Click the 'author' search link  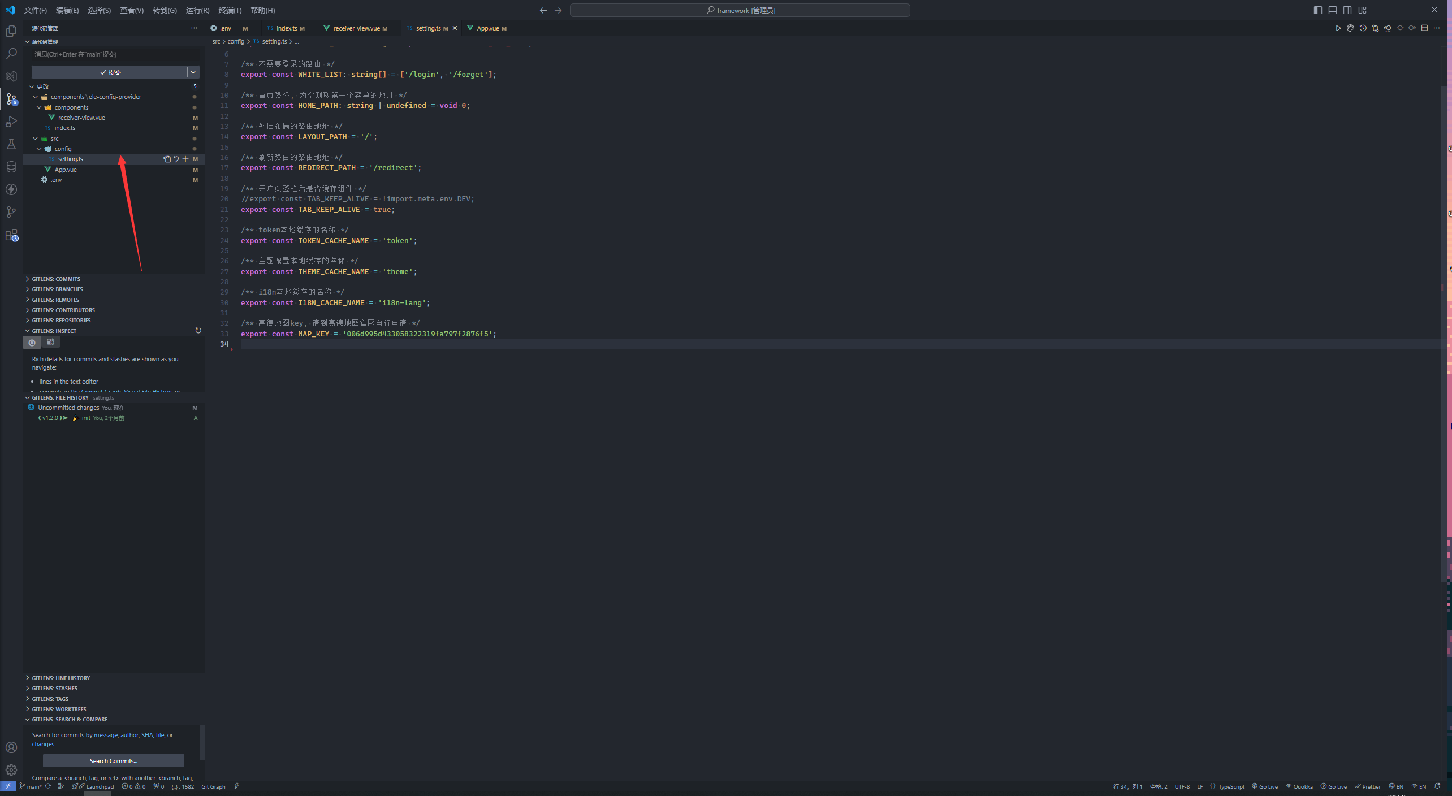tap(129, 736)
